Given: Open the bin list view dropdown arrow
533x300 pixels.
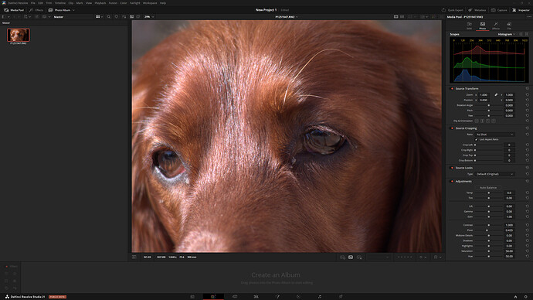Looking at the screenshot, I should (8, 17).
